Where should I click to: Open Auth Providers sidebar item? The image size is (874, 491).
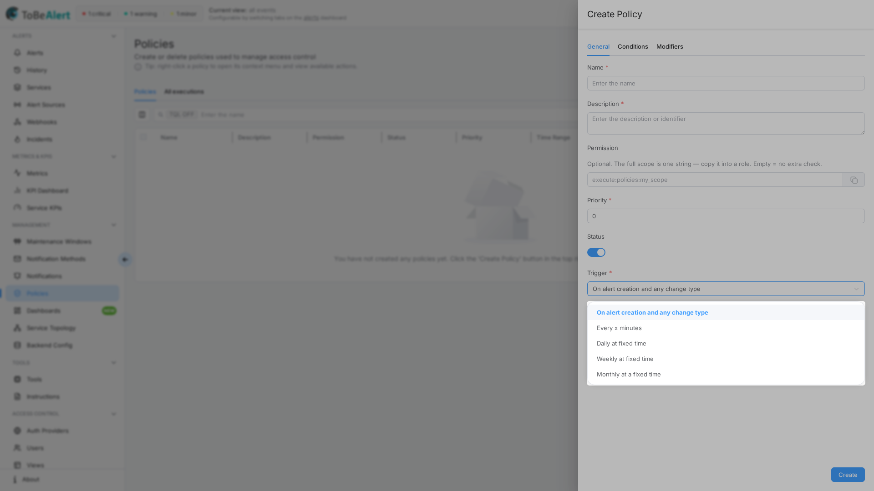click(62, 431)
